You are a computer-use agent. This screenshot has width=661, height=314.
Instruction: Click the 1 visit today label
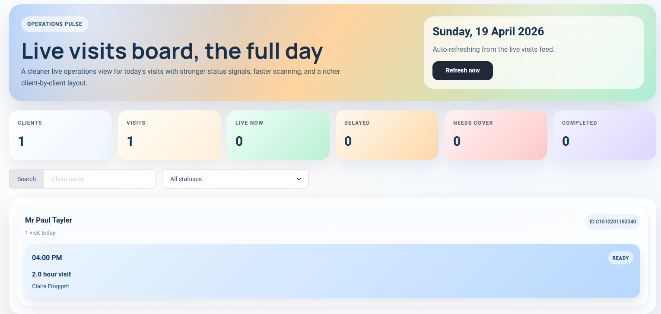(40, 232)
